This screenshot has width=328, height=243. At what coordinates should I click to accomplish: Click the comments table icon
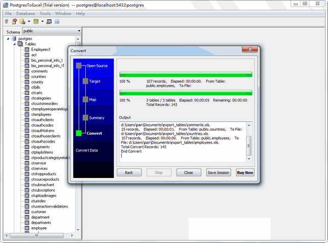[x=27, y=71]
